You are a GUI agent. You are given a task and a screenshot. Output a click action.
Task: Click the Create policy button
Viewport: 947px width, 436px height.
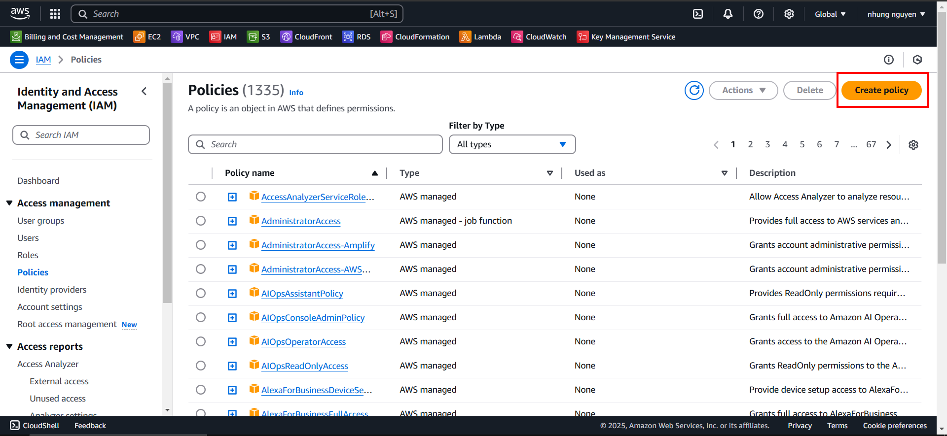(881, 90)
